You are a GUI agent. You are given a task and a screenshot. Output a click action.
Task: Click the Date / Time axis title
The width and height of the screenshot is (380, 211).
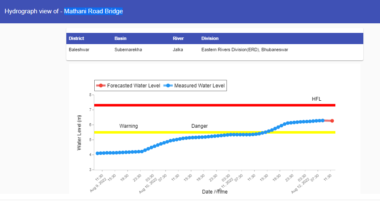(215, 192)
